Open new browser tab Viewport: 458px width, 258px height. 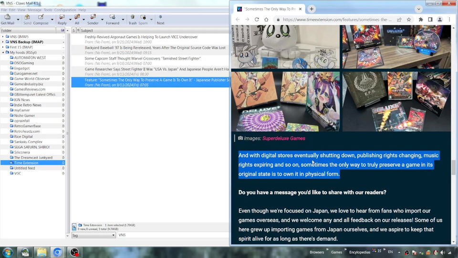coord(312,9)
